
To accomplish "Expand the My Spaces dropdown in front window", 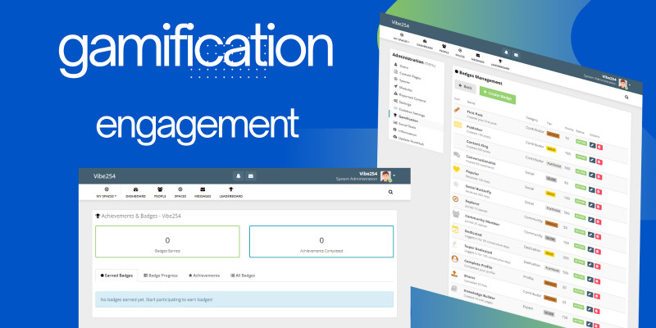I will pyautogui.click(x=107, y=193).
